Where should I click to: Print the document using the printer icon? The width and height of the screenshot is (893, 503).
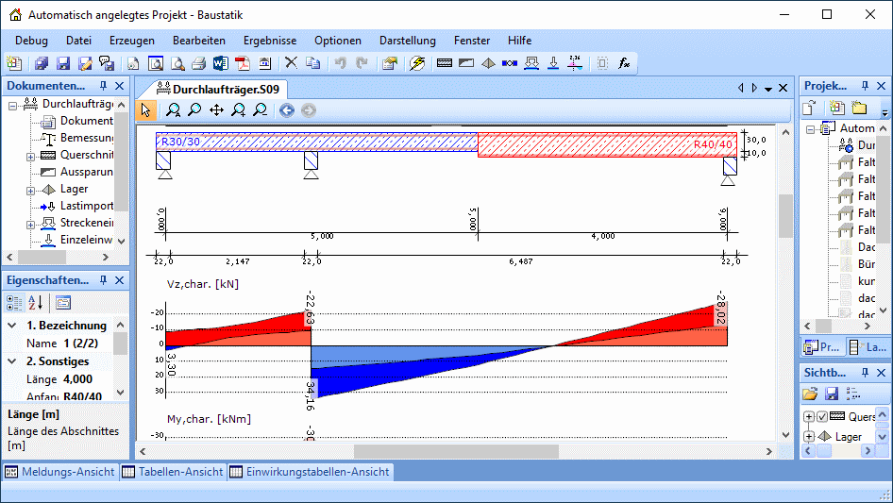pos(199,63)
